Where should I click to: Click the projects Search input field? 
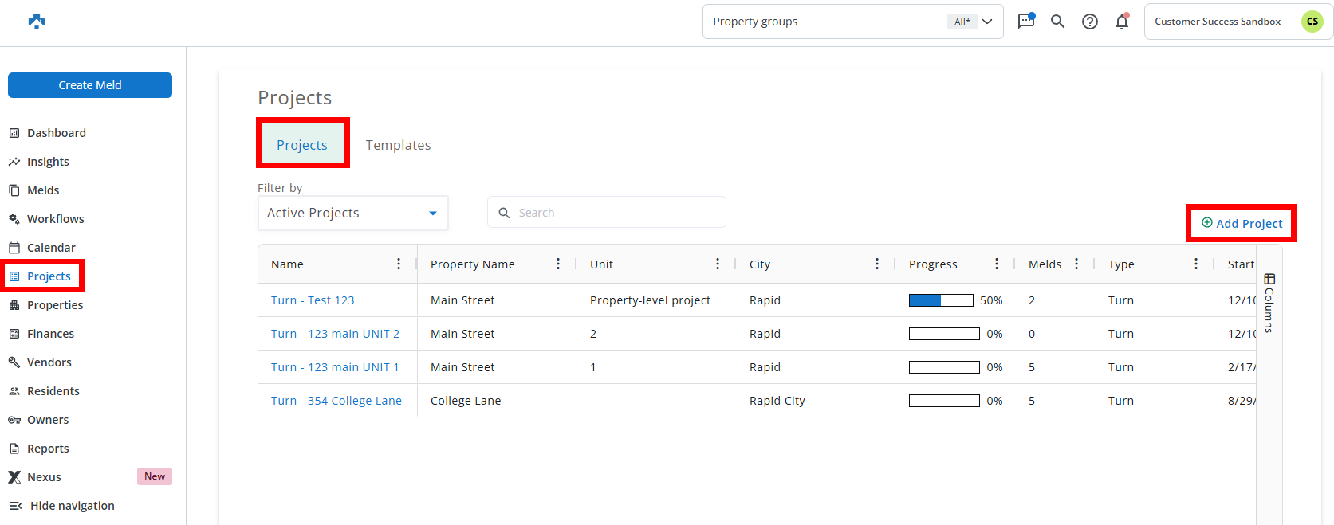(x=614, y=213)
